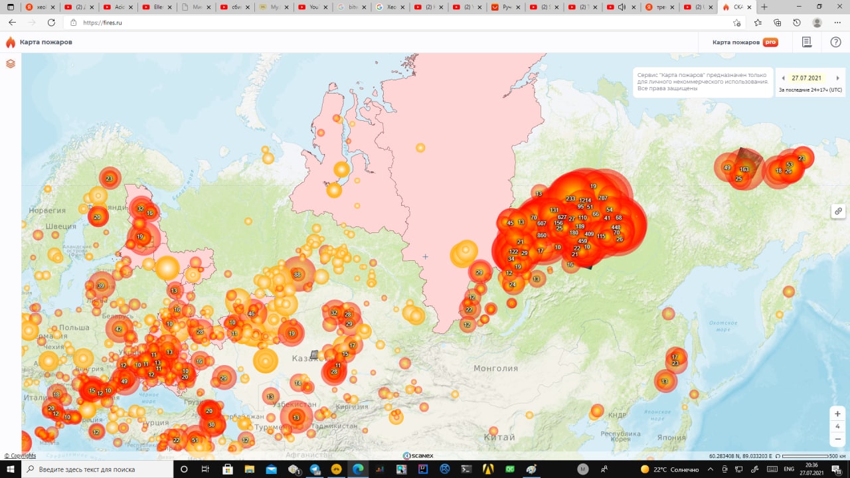850x478 pixels.
Task: Select the fire cluster labeled 1214
Action: [585, 200]
